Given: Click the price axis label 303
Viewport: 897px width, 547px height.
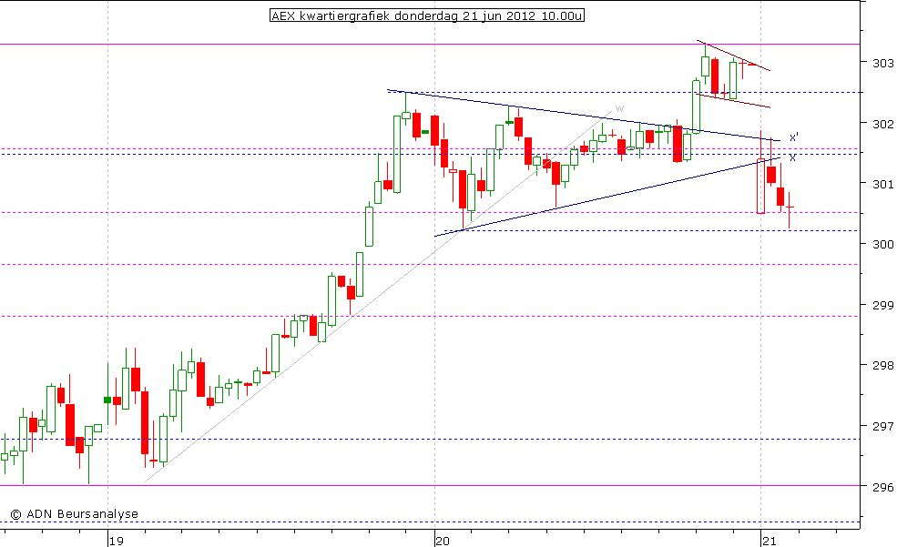Looking at the screenshot, I should 882,63.
